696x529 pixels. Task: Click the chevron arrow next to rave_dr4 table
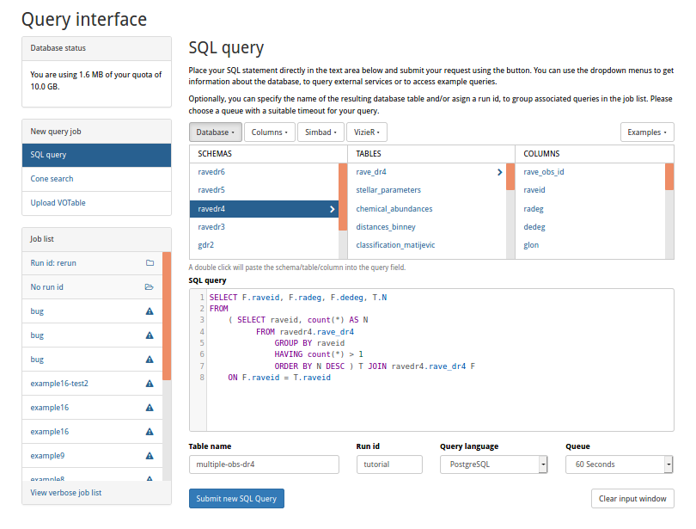click(499, 172)
